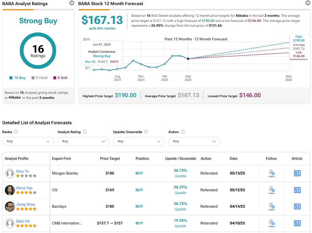Screen dimensions: 312x233
Task: Click Alicia Yap's profile photo
Action: [10, 190]
